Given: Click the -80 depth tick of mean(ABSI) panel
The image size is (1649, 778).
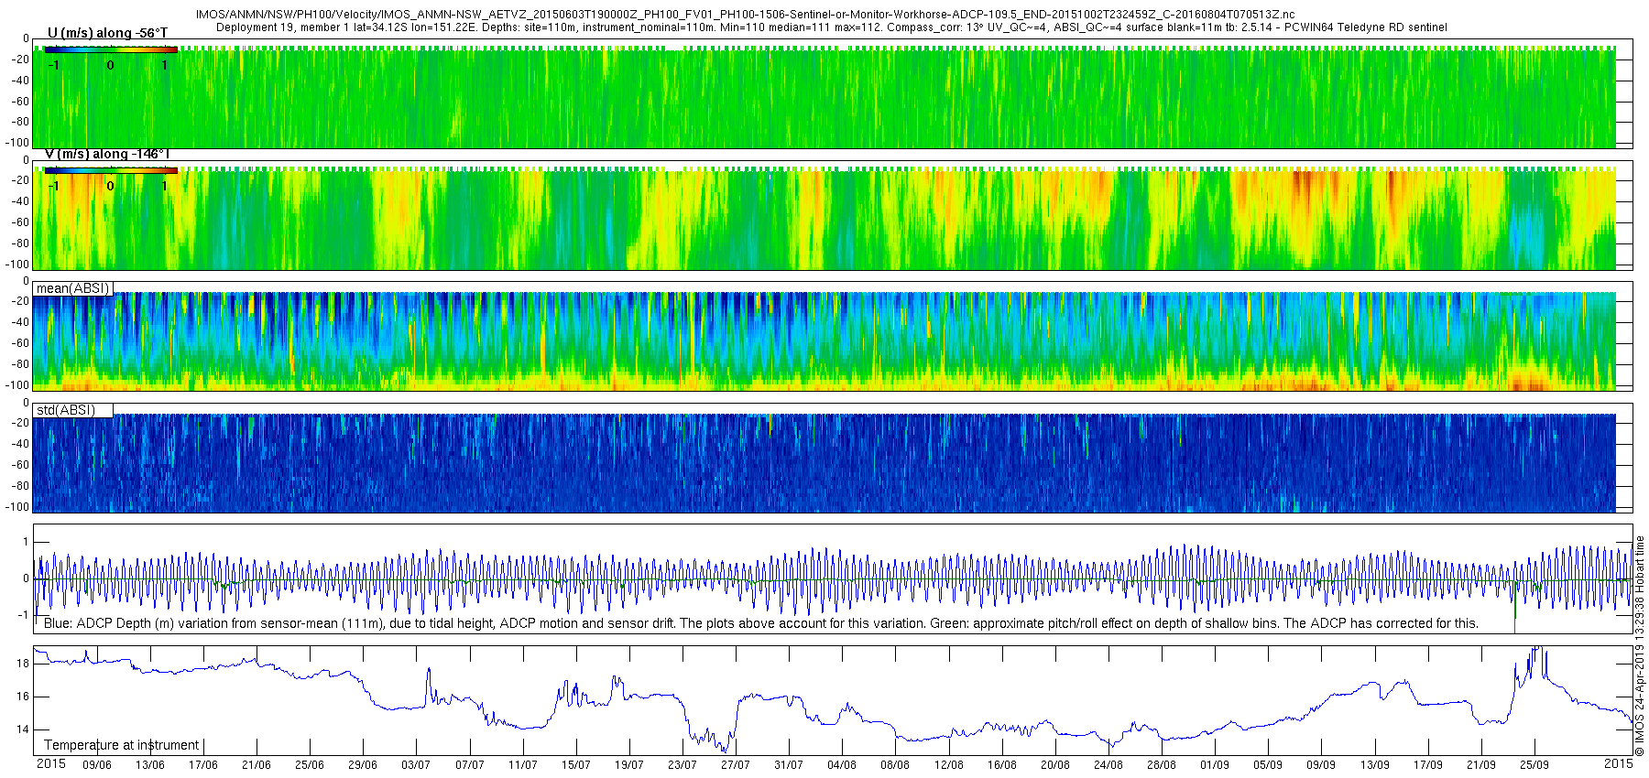Looking at the screenshot, I should [x=19, y=364].
